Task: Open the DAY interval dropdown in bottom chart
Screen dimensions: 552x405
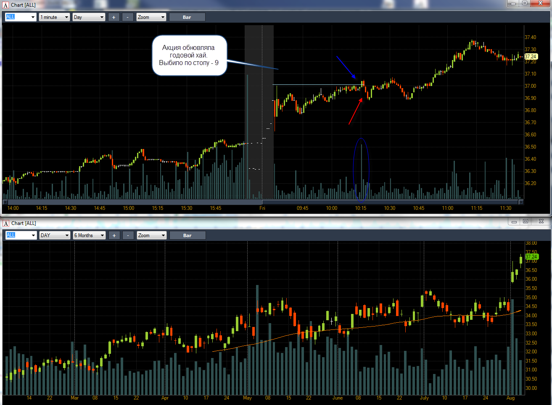Action: click(x=55, y=235)
